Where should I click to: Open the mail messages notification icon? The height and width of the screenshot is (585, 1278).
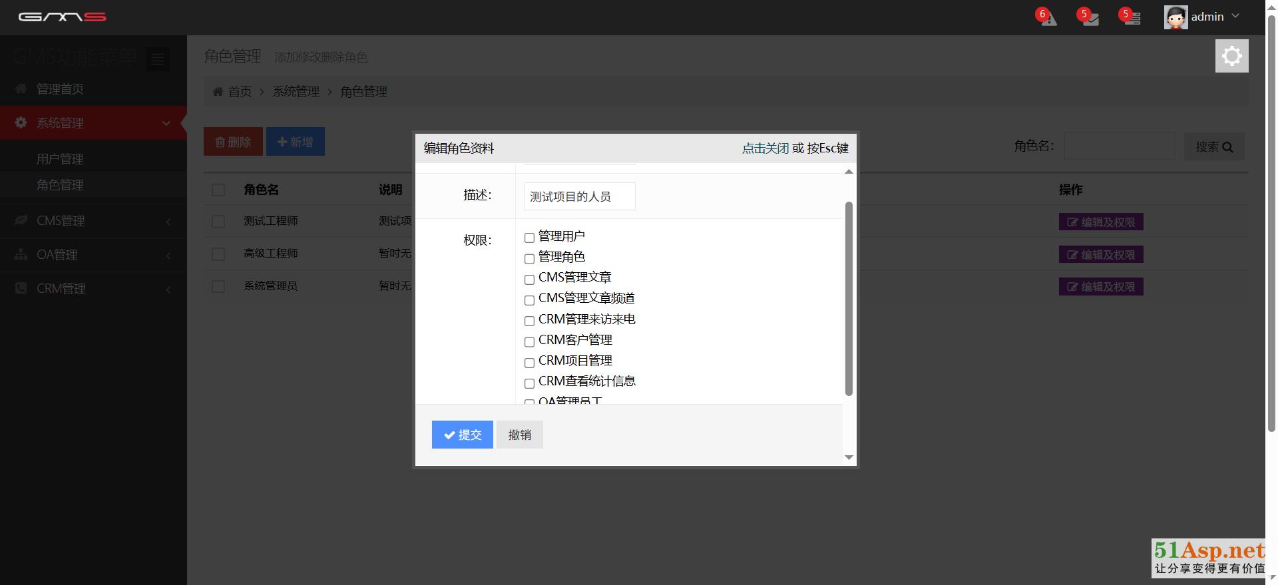coord(1090,18)
